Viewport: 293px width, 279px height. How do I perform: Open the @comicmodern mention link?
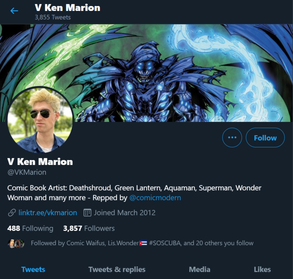(x=155, y=198)
